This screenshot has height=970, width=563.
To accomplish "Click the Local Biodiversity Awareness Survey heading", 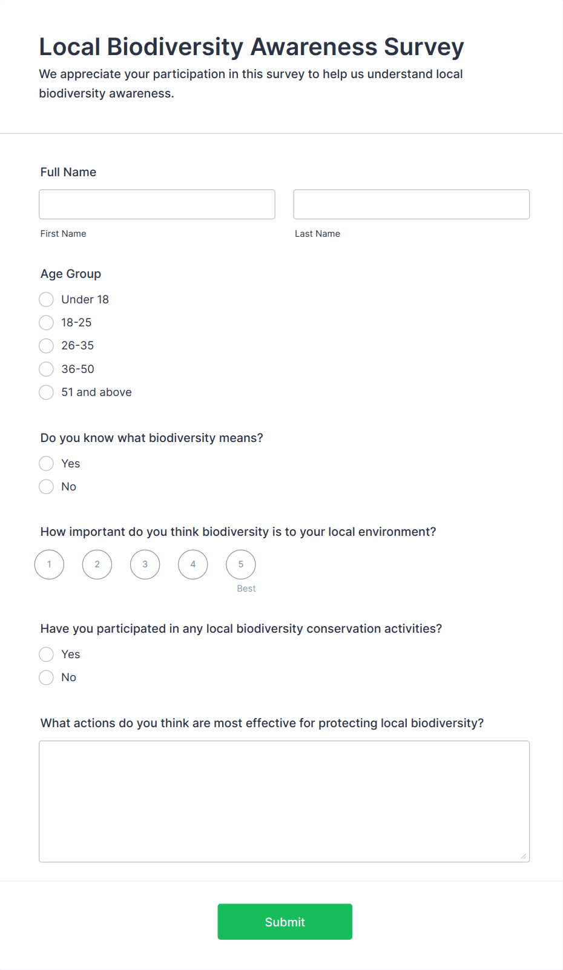I will pos(251,47).
